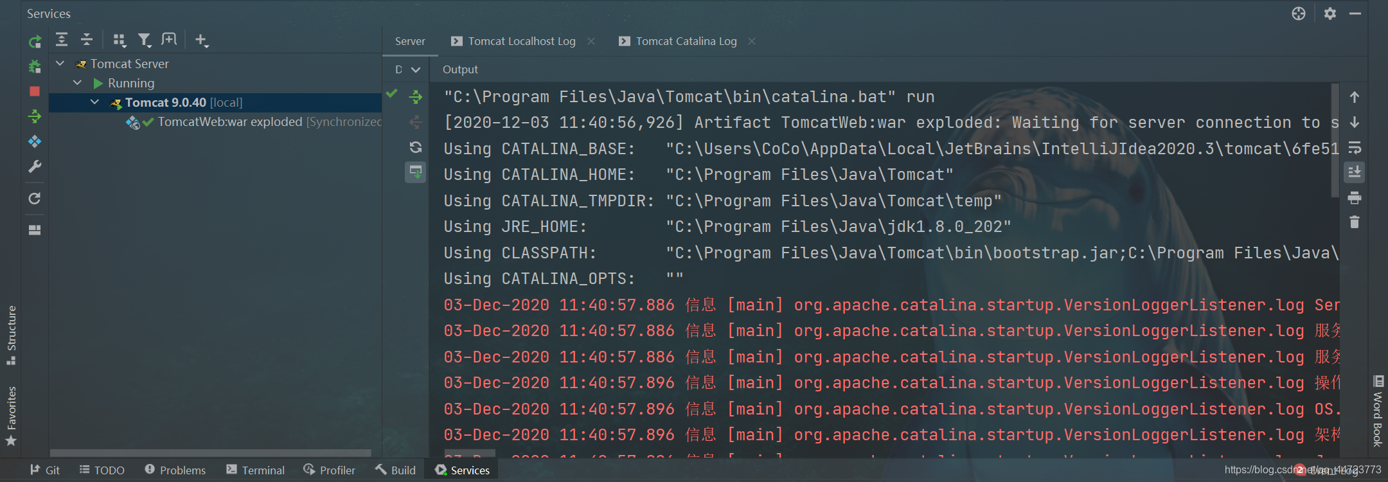Open the wrench settings icon
This screenshot has width=1388, height=482.
(35, 166)
